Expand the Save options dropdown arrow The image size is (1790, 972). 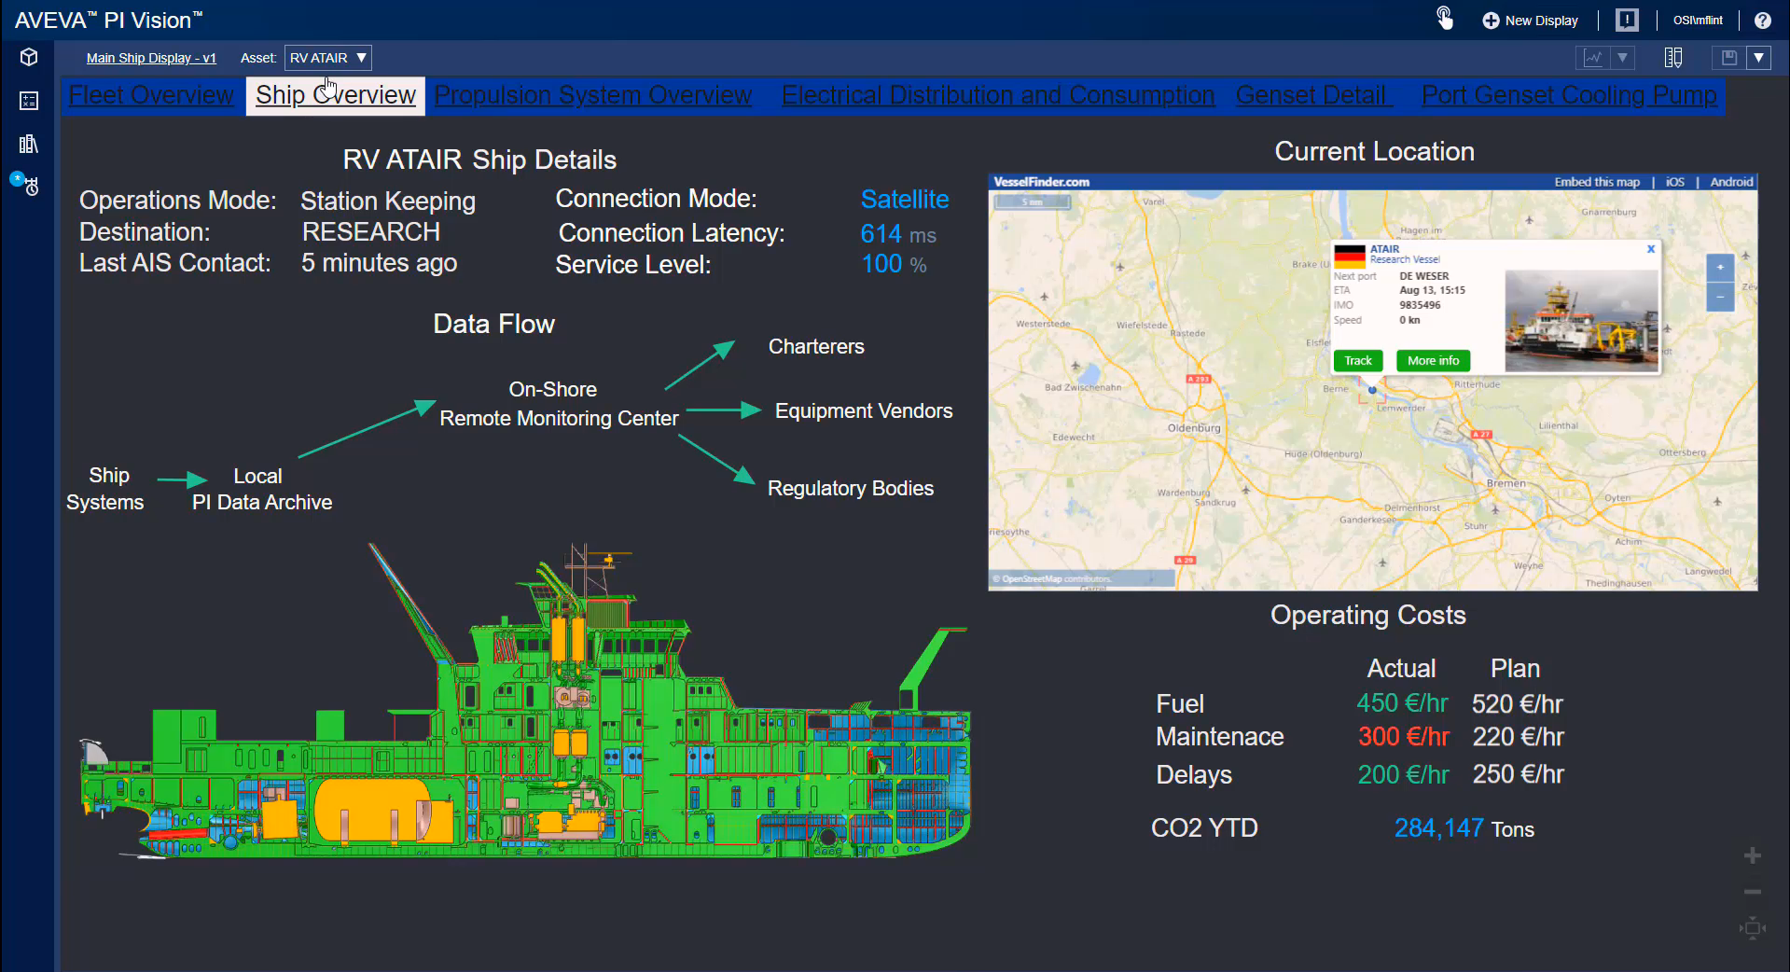pyautogui.click(x=1758, y=58)
